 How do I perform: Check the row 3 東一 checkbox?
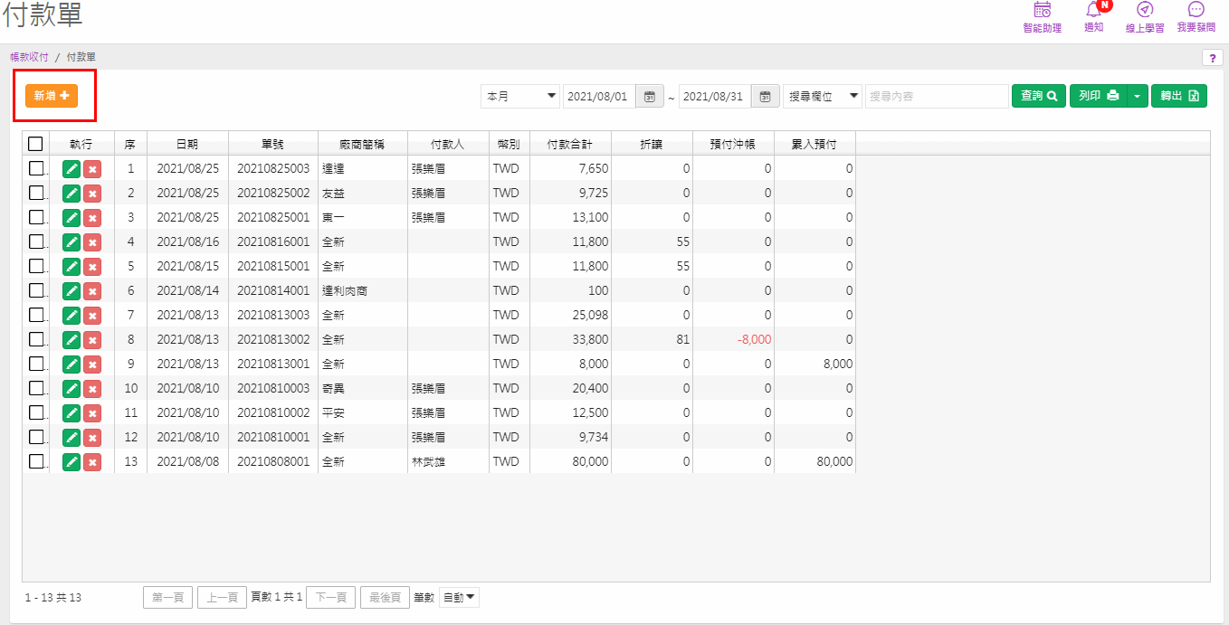[36, 217]
